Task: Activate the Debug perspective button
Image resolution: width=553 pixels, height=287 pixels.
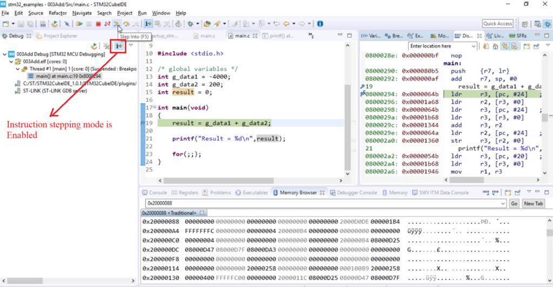Action: (548, 24)
